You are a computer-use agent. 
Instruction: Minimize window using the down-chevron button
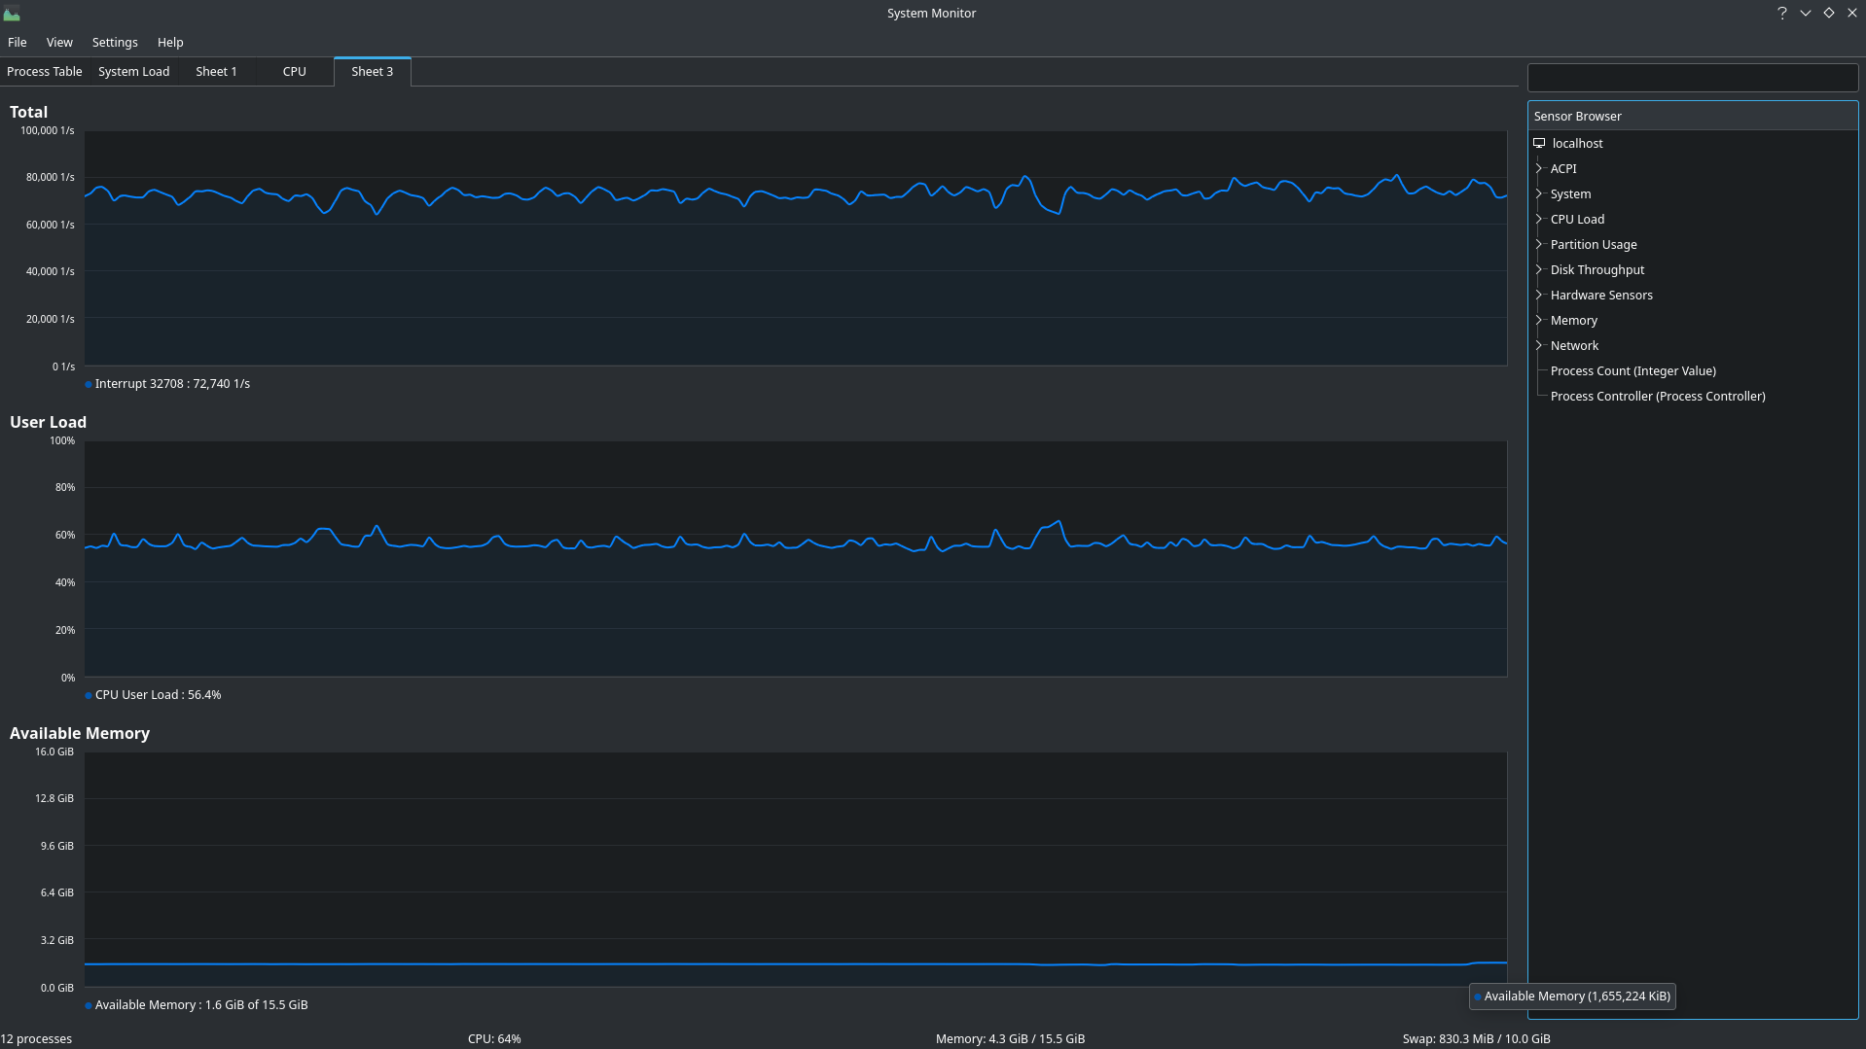tap(1806, 14)
